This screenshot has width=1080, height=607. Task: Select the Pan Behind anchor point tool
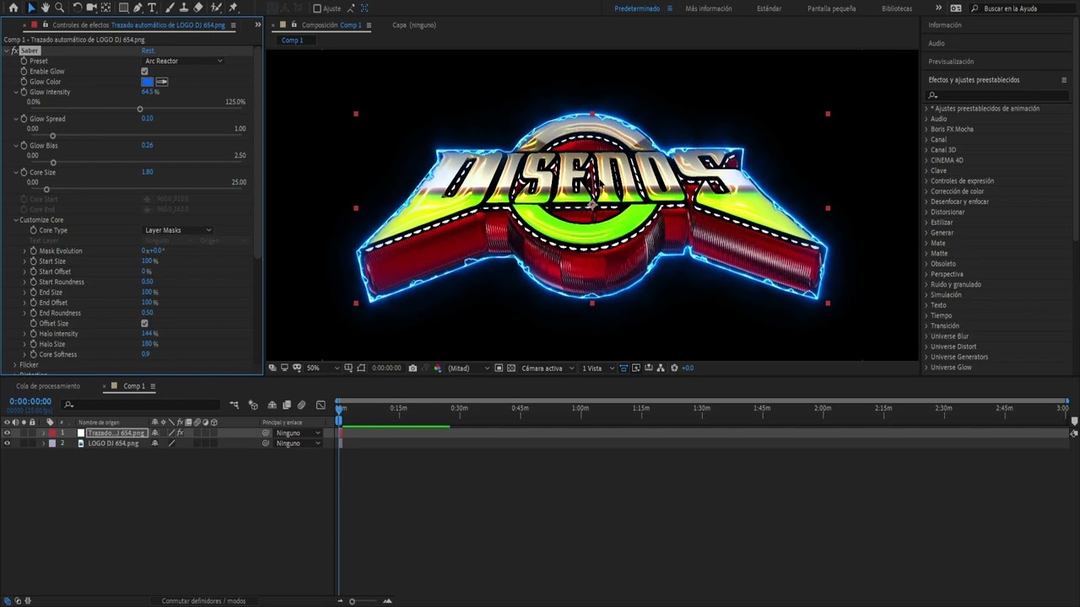(x=105, y=8)
